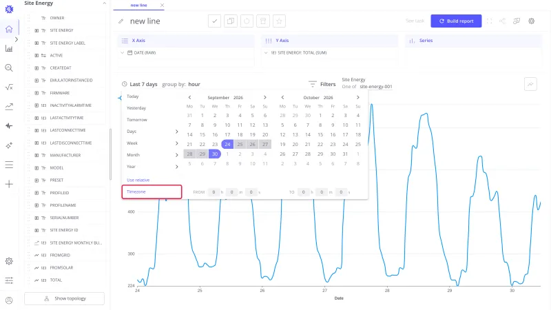Expand the Year submenu arrow

point(177,167)
